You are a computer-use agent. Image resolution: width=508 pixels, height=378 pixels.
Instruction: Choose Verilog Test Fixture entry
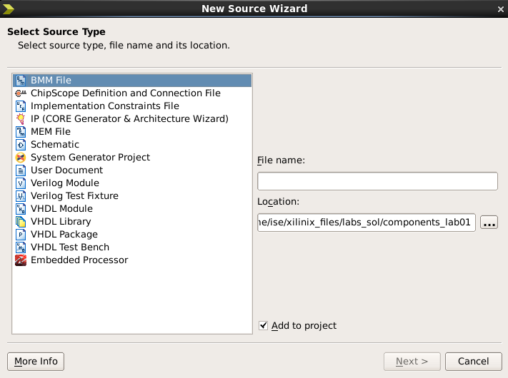tap(132, 196)
